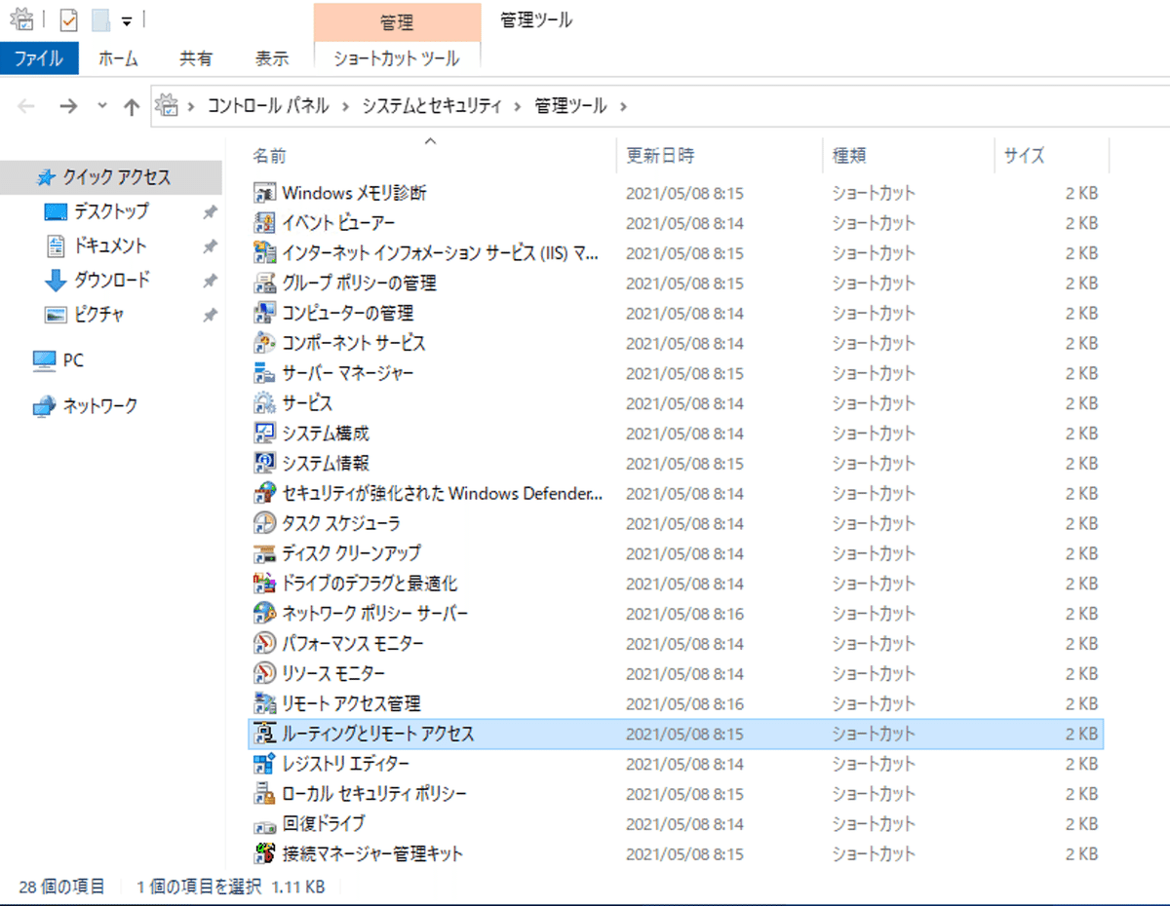Go up one folder level
Viewport: 1170px width, 906px height.
[132, 107]
